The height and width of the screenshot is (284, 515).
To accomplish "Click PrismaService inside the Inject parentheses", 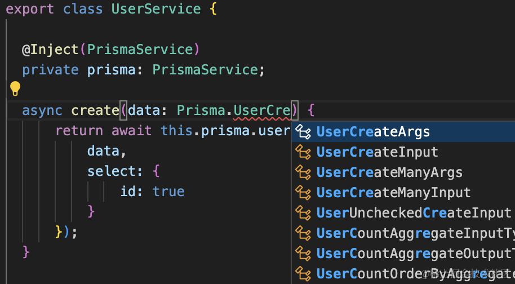I will point(140,50).
